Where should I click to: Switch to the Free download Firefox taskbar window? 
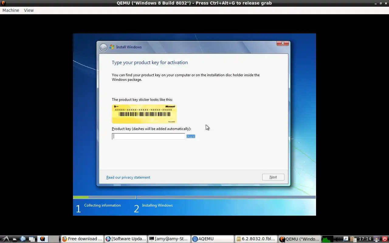point(82,239)
